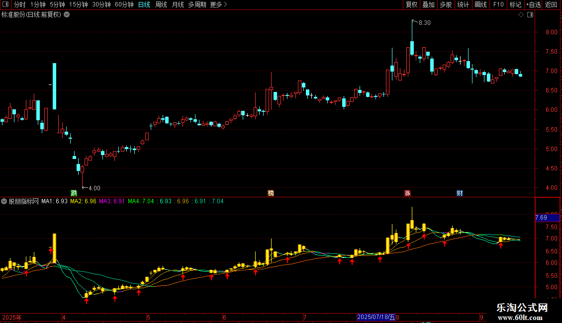Open the 多股 multi-stock view
The image size is (562, 323).
pyautogui.click(x=446, y=4)
